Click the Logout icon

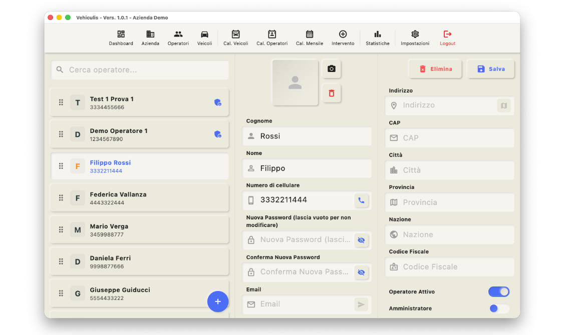[x=447, y=34]
